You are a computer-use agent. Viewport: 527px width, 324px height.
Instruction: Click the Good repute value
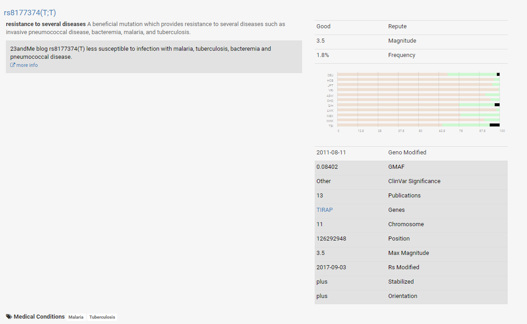pos(323,26)
